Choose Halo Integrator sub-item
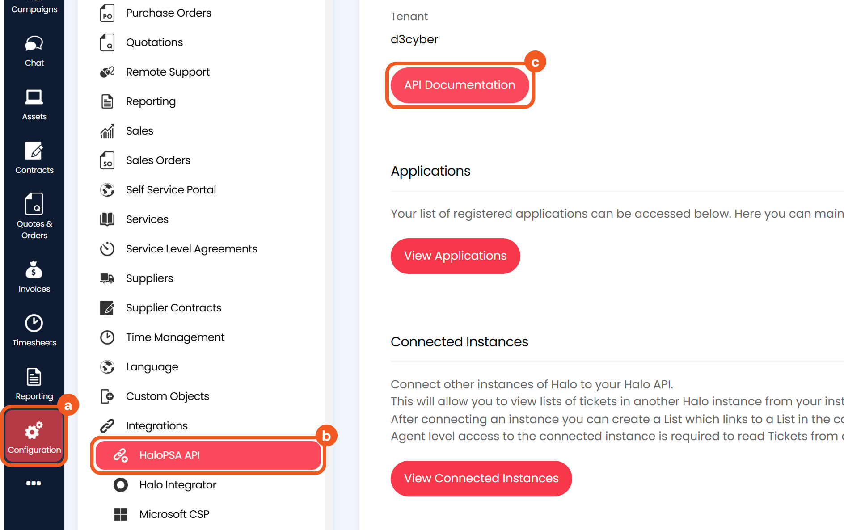Screen dimensions: 844x530 (x=177, y=484)
